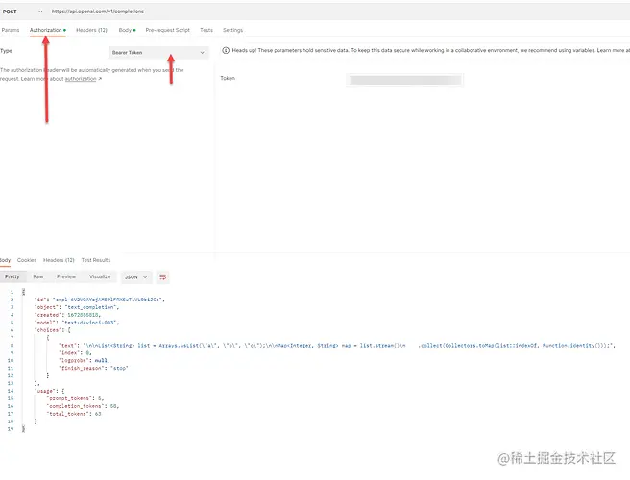
Task: Click the "text-davinci-003" model value
Action: click(88, 323)
